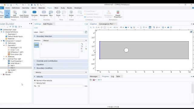Click the save icon in quick access toolbar
Screen dimensions: 194x109
8,5
